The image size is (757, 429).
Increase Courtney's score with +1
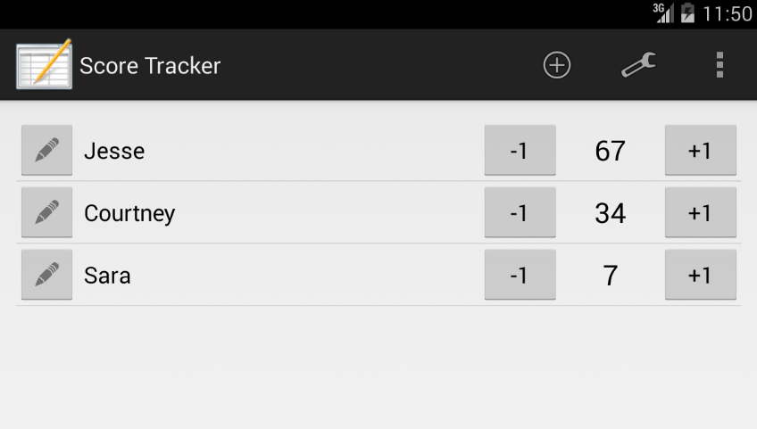click(701, 212)
